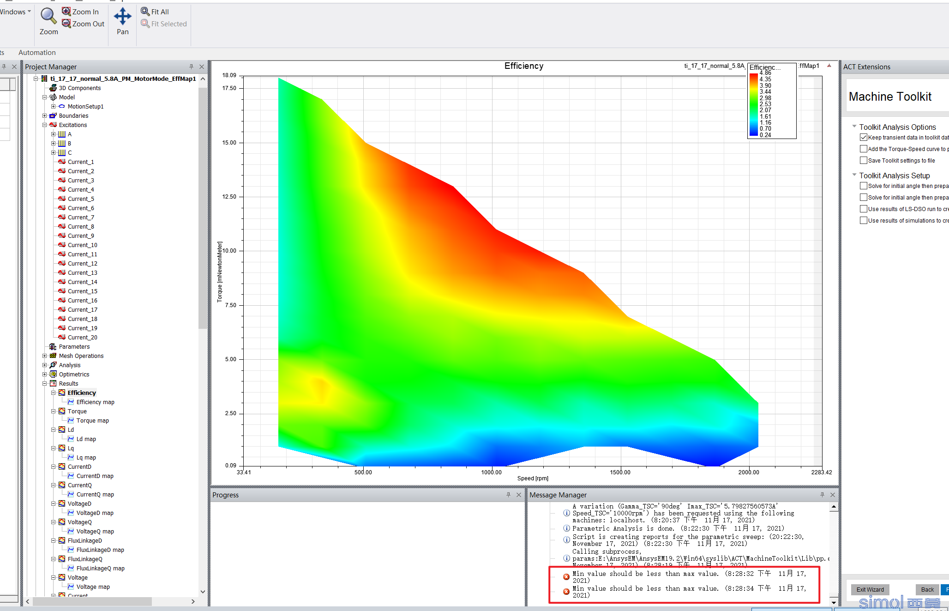Enable Add the Torque-Speed curve option
Viewport: 949px width, 611px height.
pos(864,149)
